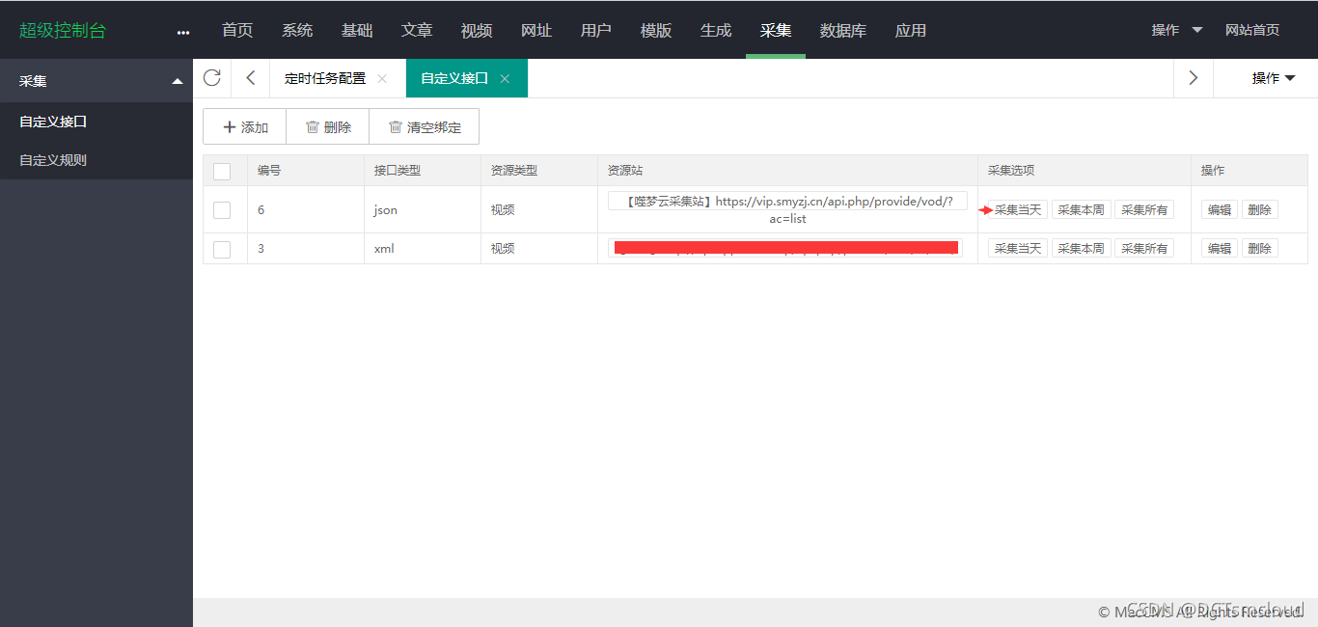
Task: Open the 用户 menu
Action: point(596,30)
